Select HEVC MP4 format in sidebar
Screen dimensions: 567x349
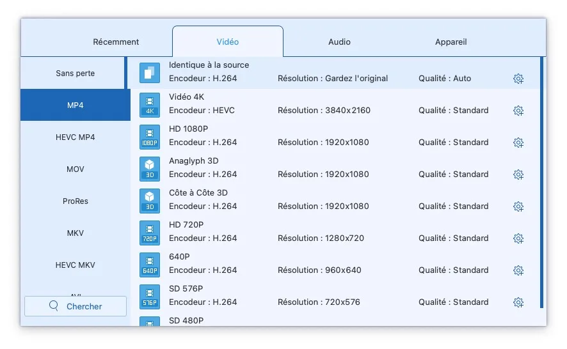point(76,137)
